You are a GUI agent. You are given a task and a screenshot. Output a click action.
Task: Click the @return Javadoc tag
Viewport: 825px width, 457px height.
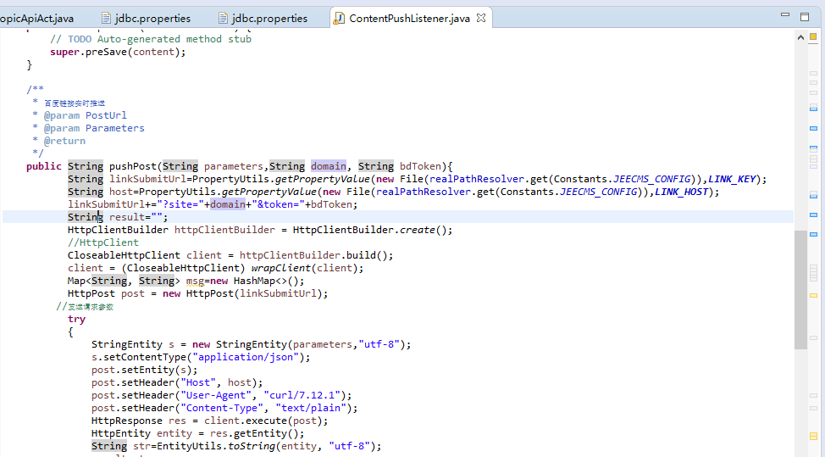pos(64,141)
